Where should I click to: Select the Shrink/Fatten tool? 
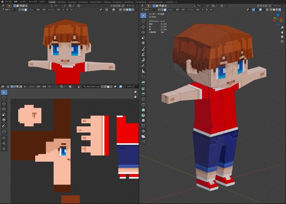[143, 131]
